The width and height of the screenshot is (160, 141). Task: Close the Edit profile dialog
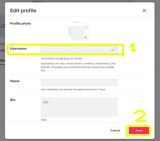144,11
